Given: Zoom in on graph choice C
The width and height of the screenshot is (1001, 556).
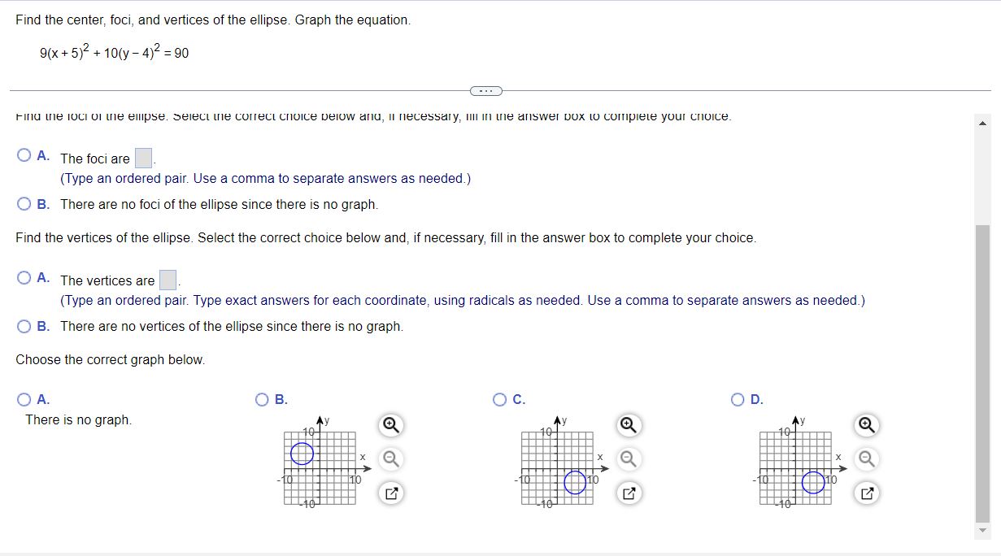Looking at the screenshot, I should tap(628, 425).
